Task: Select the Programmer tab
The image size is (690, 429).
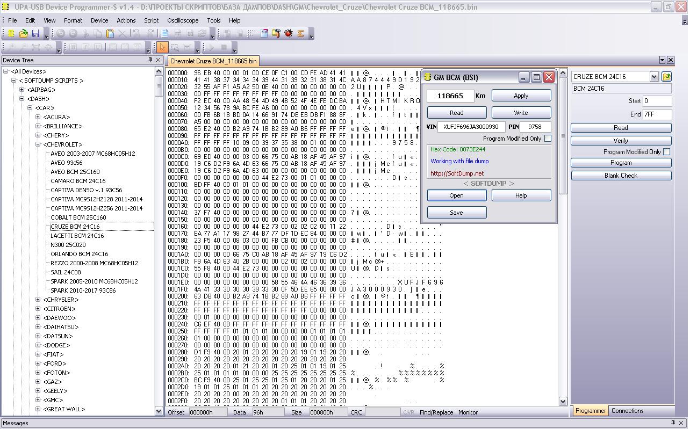Action: pyautogui.click(x=591, y=411)
